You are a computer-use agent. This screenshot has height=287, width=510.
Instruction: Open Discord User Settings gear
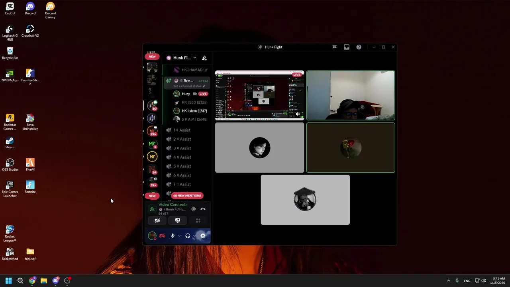click(x=203, y=236)
